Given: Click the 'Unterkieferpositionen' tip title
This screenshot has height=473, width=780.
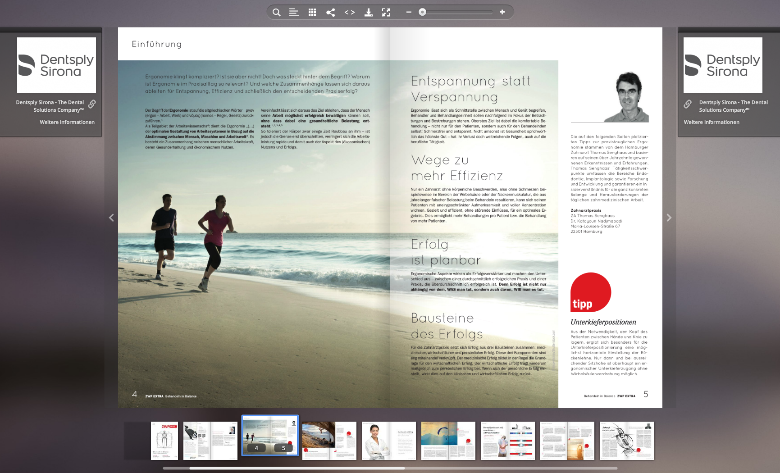Looking at the screenshot, I should coord(603,322).
